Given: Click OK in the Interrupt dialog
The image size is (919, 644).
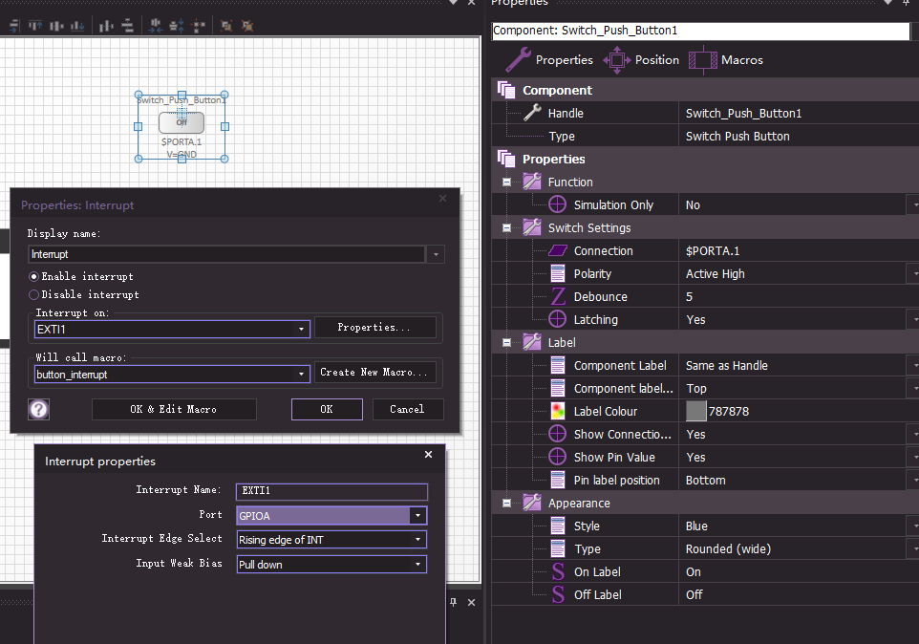Looking at the screenshot, I should tap(327, 409).
